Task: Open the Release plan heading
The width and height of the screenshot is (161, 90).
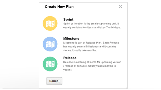Action: (x=70, y=58)
